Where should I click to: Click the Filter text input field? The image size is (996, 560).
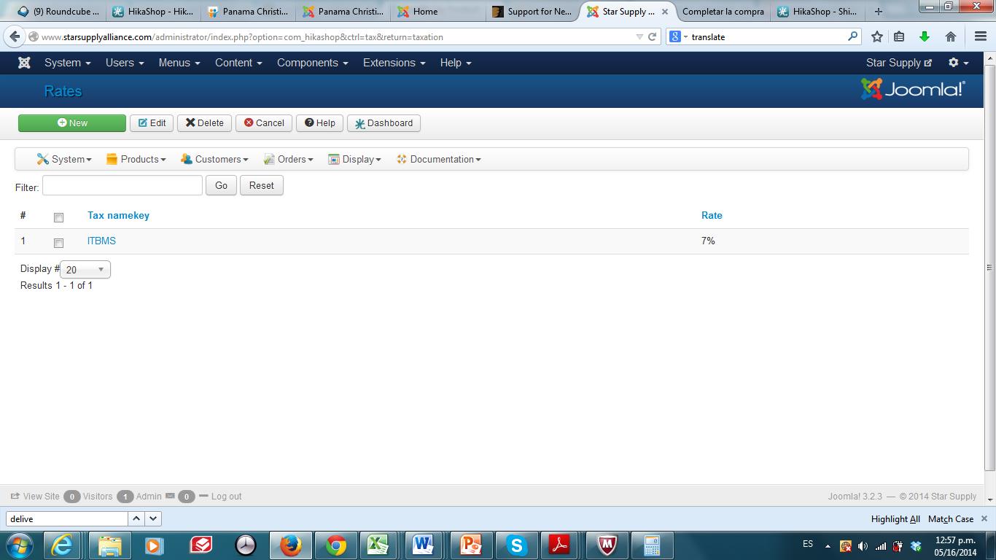coord(122,185)
